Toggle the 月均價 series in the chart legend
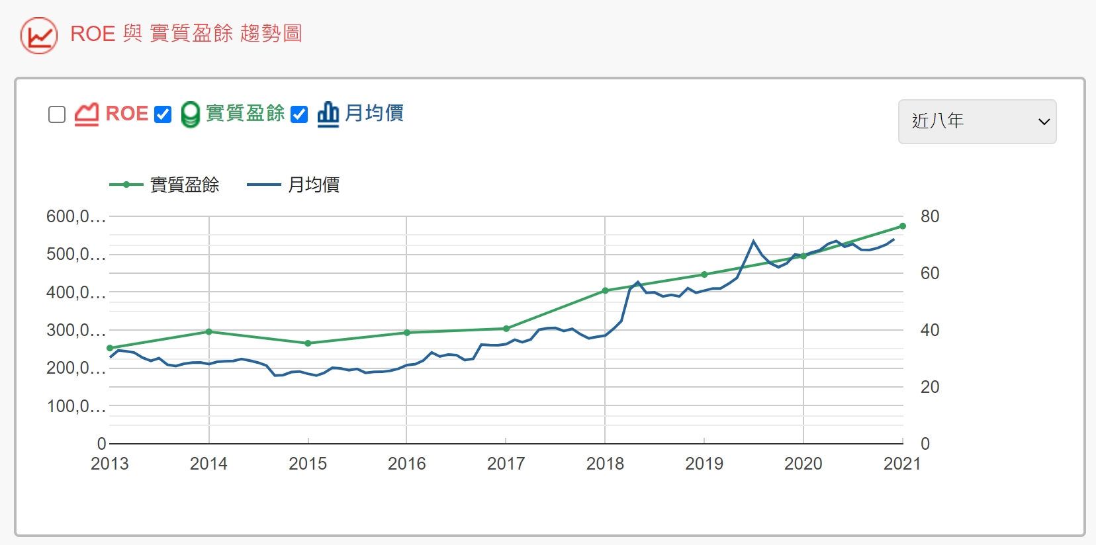The width and height of the screenshot is (1096, 545). 314,185
